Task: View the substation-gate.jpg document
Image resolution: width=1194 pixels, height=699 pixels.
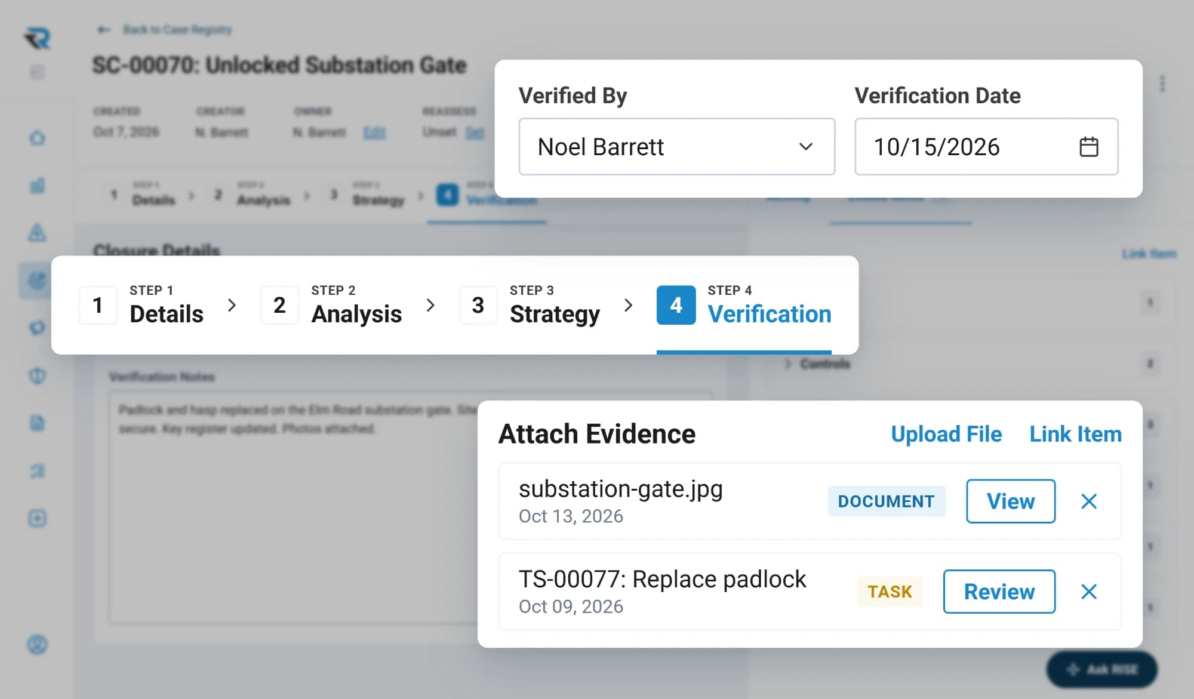Action: click(1011, 501)
